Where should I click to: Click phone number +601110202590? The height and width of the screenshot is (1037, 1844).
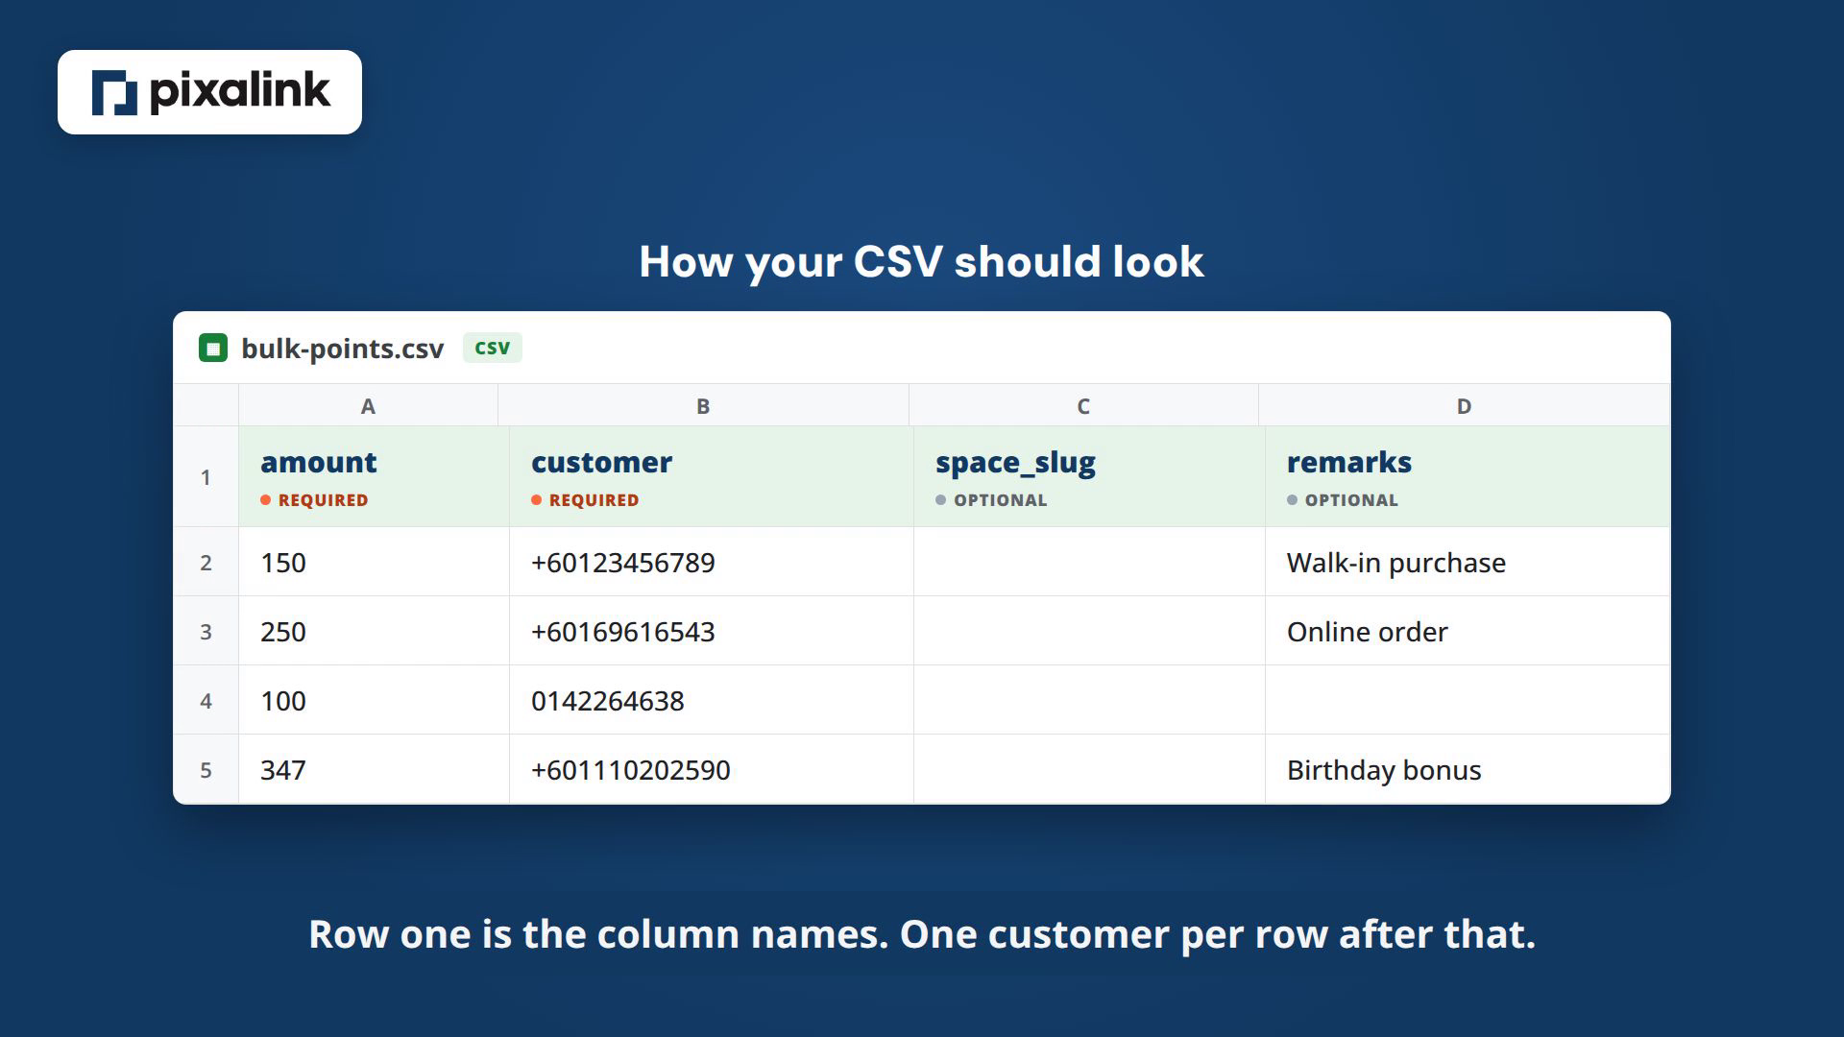point(631,770)
